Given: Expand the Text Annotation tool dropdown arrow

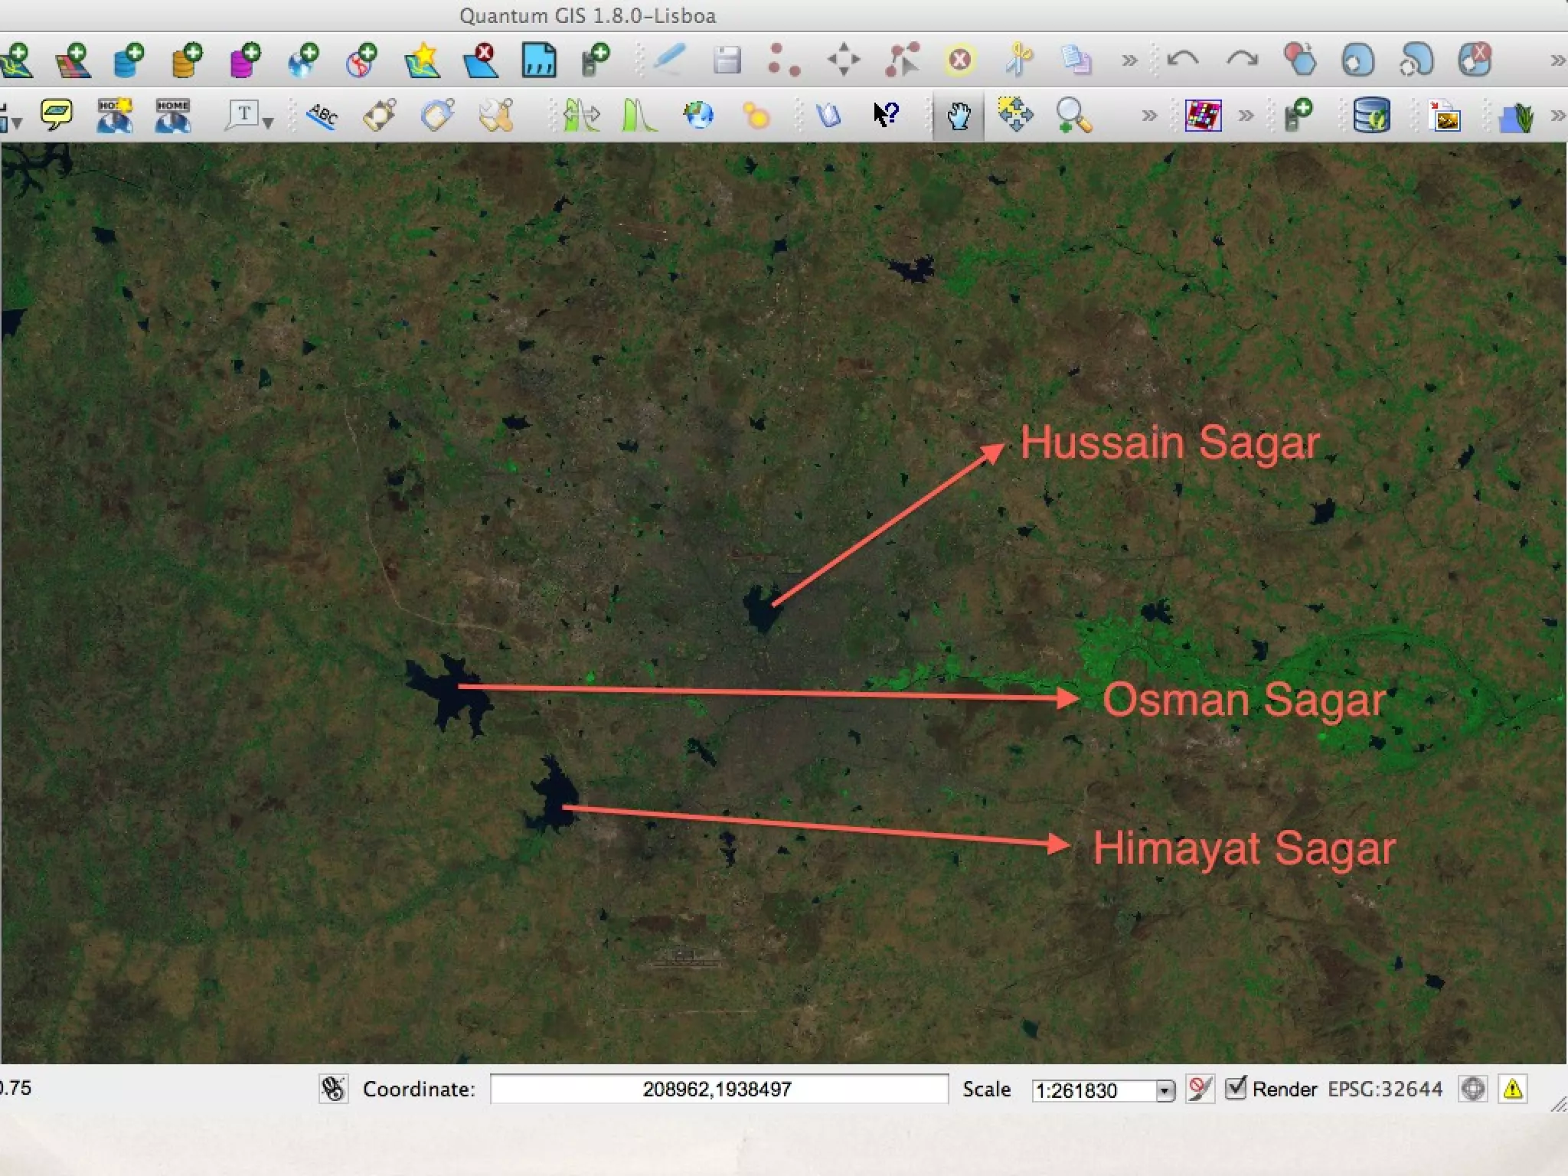Looking at the screenshot, I should (x=268, y=122).
